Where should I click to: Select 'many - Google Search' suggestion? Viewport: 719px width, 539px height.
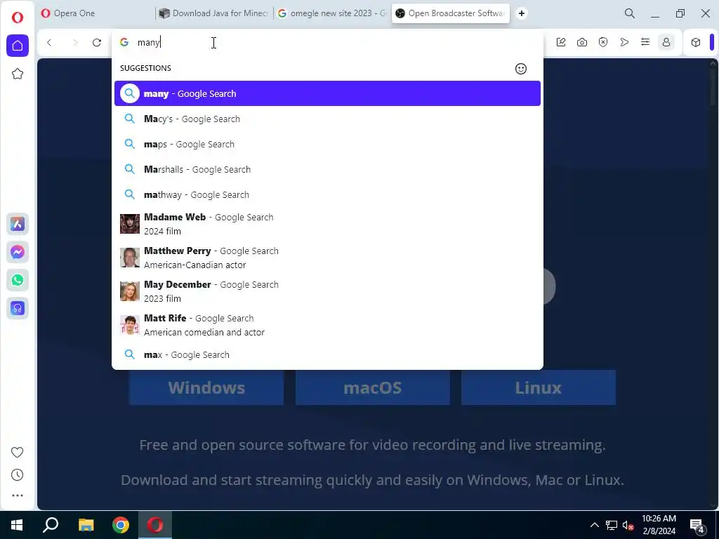[x=327, y=93]
